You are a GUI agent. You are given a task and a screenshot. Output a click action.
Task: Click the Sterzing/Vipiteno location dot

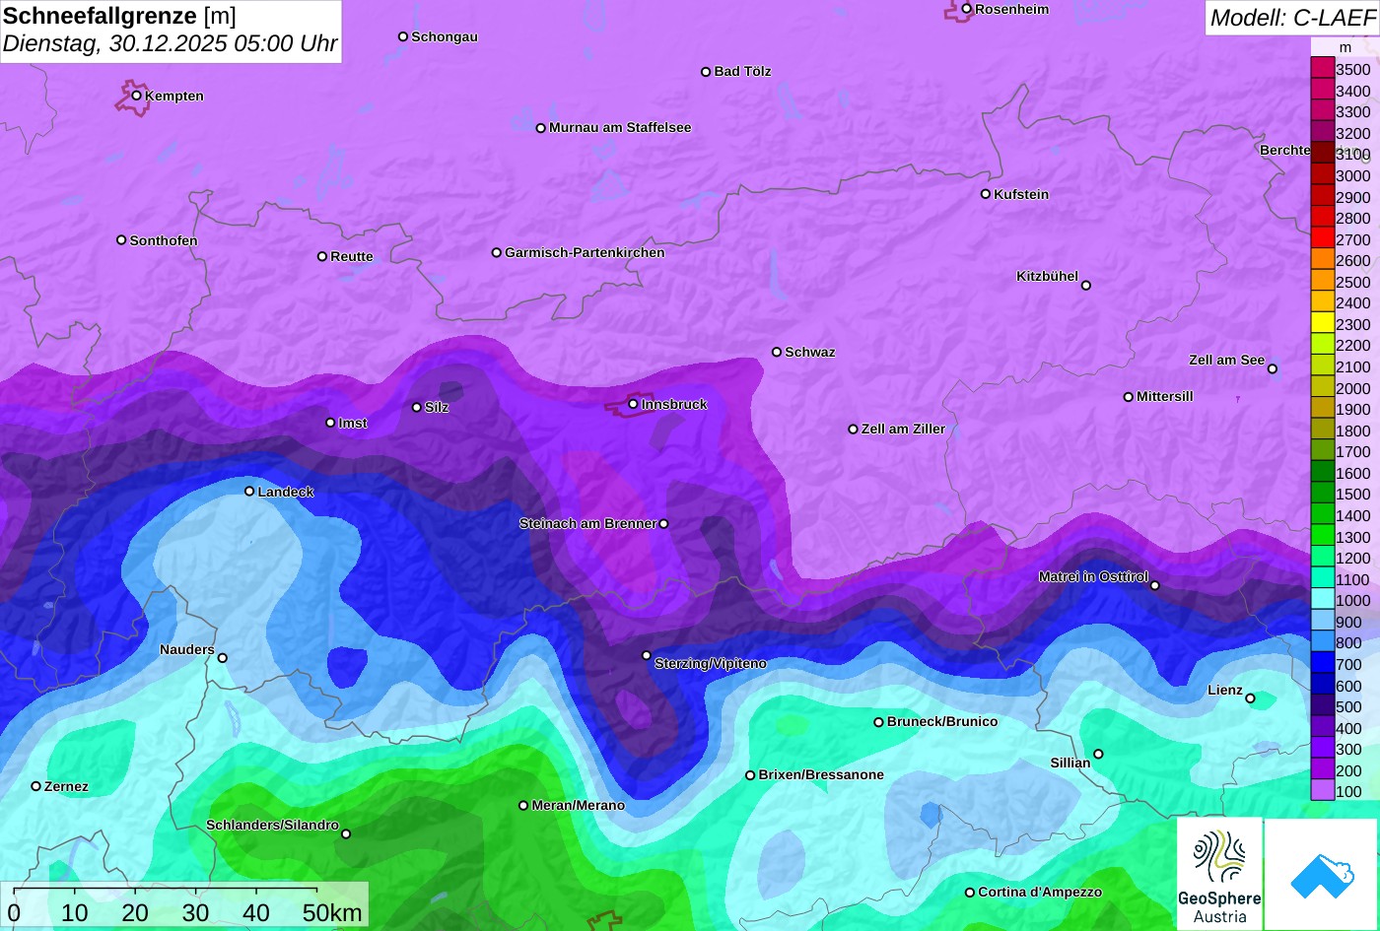647,655
